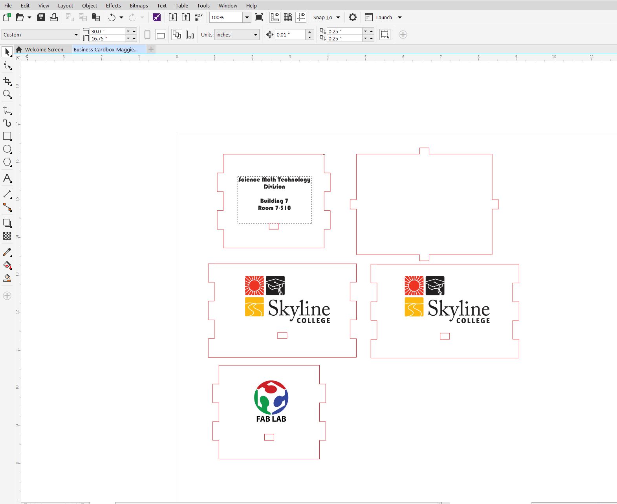Screen dimensions: 617x504
Task: Open the Bitmaps menu
Action: coord(139,5)
